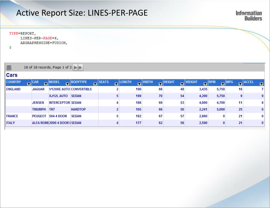
Task: Open the BODYTYPE column dropdown arrow
Action: [x=95, y=84]
